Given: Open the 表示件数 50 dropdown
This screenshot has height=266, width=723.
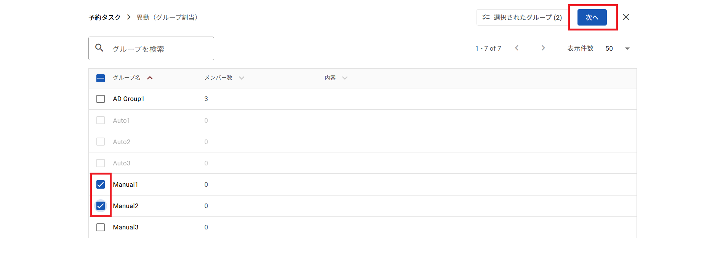Looking at the screenshot, I should coord(617,48).
